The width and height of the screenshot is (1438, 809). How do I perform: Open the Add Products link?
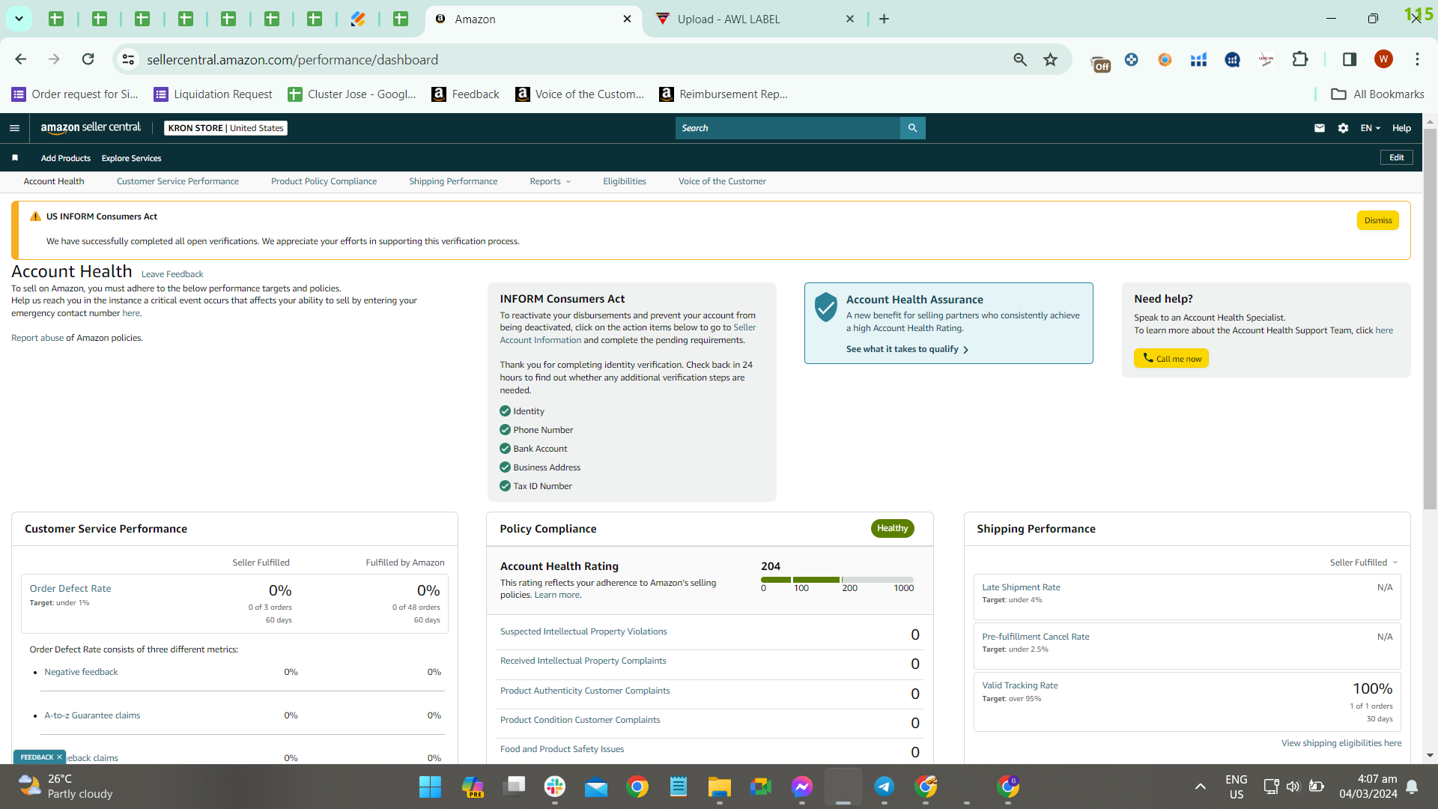coord(66,158)
